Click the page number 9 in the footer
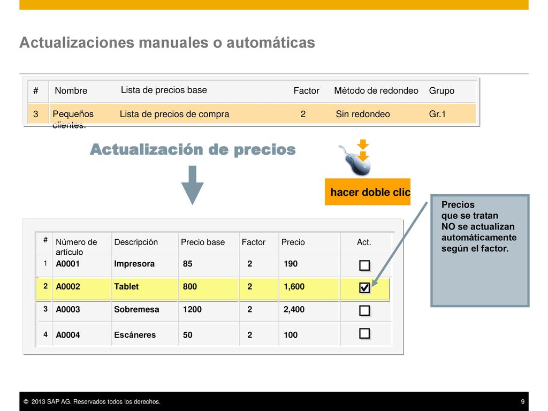548x411 pixels. coord(522,401)
